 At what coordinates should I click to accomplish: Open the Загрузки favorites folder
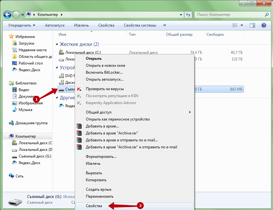[x=26, y=43]
